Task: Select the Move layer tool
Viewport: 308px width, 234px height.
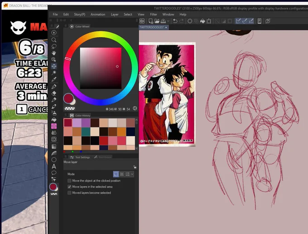Action: click(54, 66)
